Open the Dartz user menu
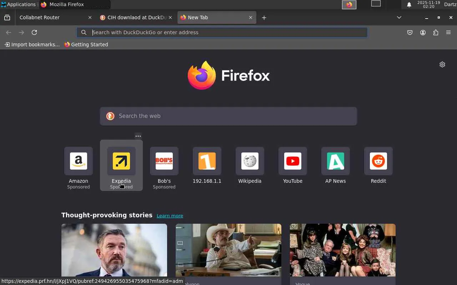The height and width of the screenshot is (285, 457). pyautogui.click(x=450, y=4)
